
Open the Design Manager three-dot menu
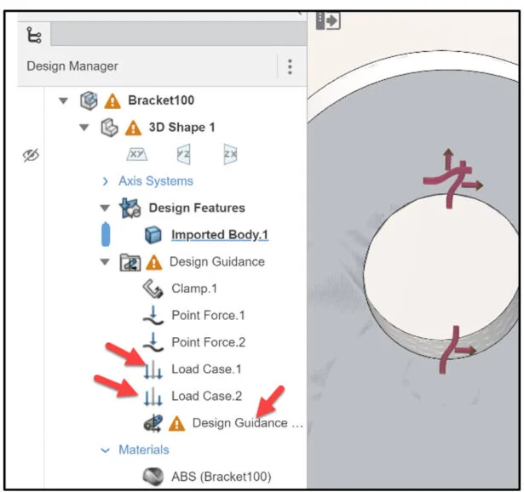click(290, 66)
